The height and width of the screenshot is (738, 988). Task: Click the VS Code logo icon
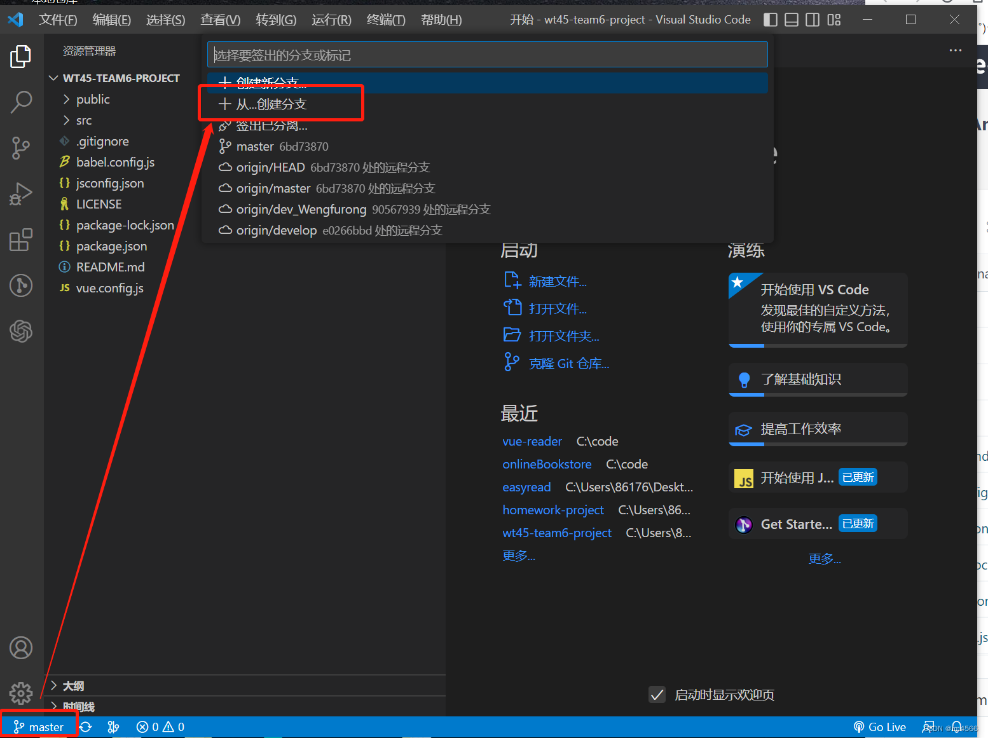(15, 20)
